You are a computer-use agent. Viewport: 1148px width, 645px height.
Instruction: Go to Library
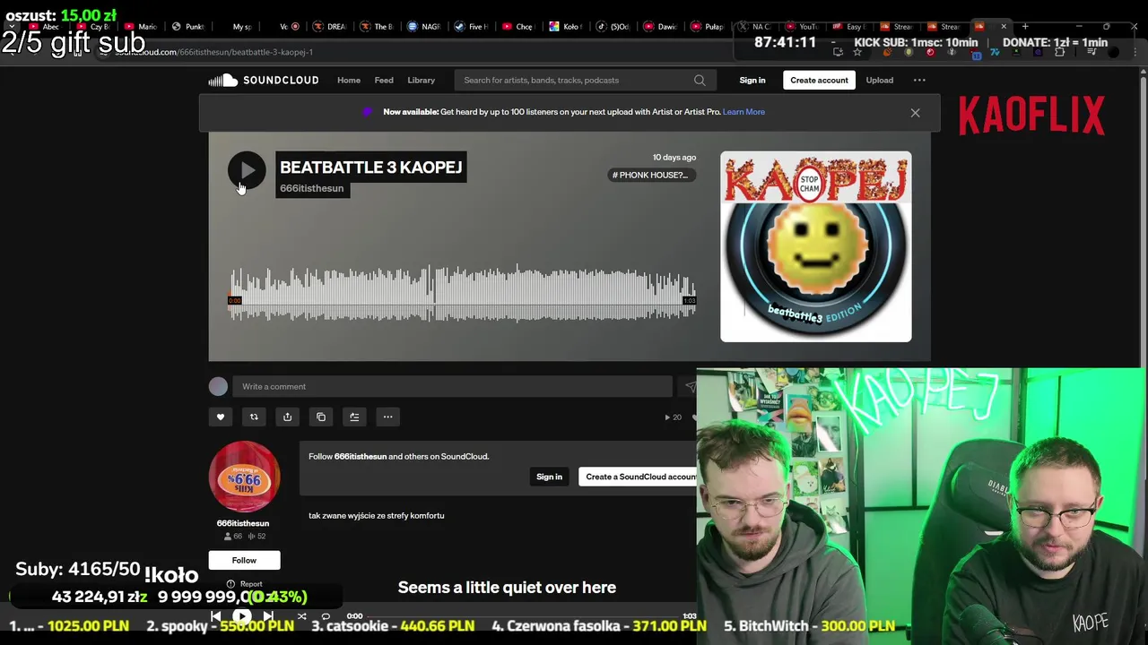(421, 80)
